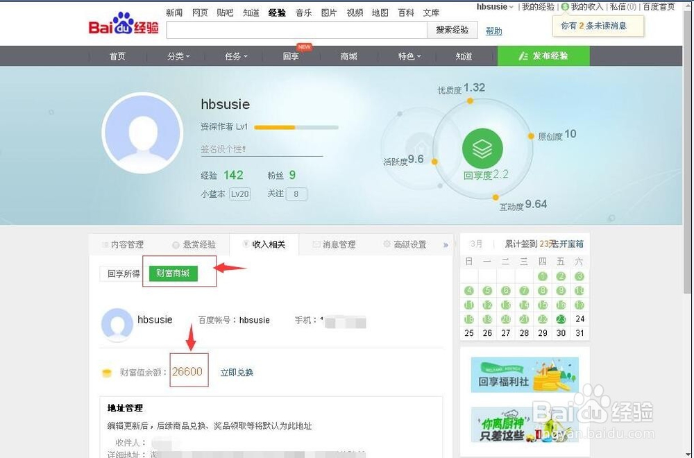Click the green 回享度 circle icon

tap(482, 148)
